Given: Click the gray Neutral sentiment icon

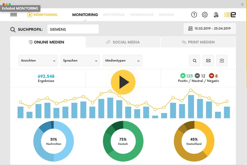Looking at the screenshot, I should (197, 76).
